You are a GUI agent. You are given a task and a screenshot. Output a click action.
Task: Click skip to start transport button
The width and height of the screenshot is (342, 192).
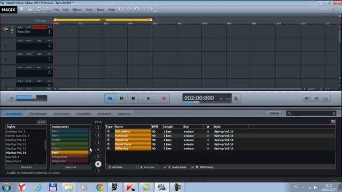[x=122, y=98]
